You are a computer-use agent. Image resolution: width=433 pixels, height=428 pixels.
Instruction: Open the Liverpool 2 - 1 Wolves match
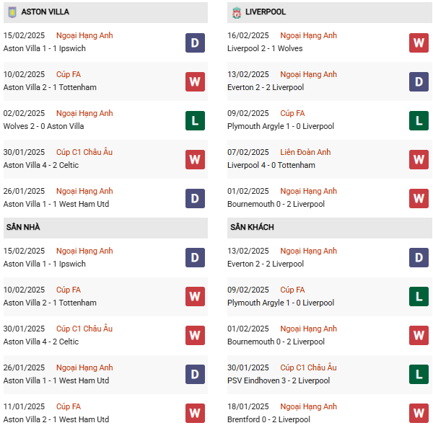(x=265, y=48)
